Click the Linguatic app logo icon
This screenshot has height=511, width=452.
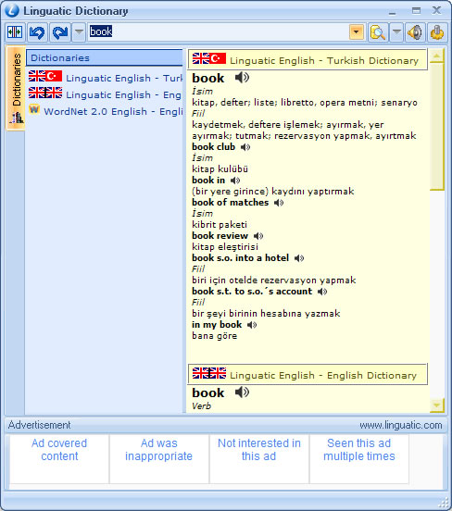(12, 10)
